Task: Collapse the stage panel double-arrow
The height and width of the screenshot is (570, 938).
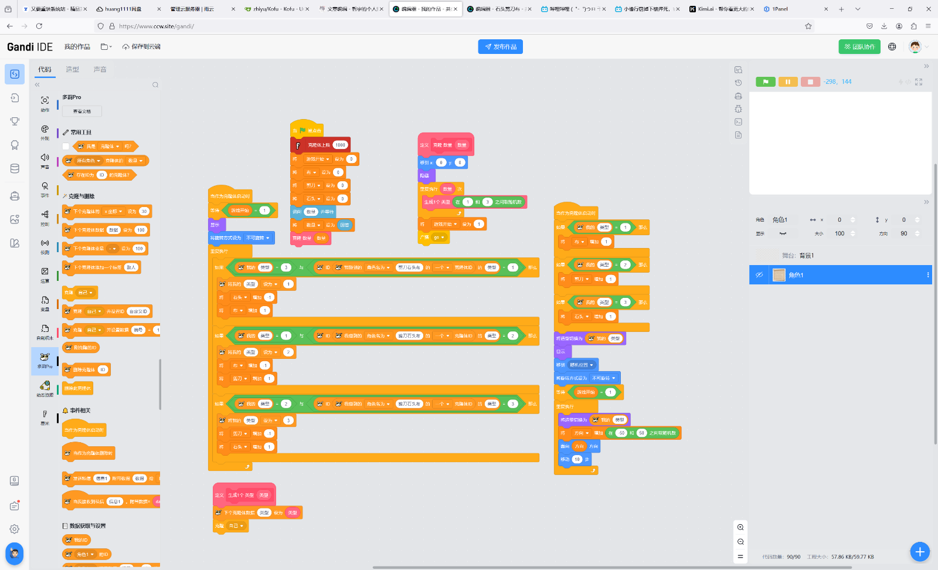Action: point(926,66)
